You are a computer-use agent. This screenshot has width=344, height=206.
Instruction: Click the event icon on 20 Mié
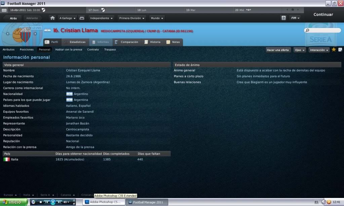coord(249,10)
